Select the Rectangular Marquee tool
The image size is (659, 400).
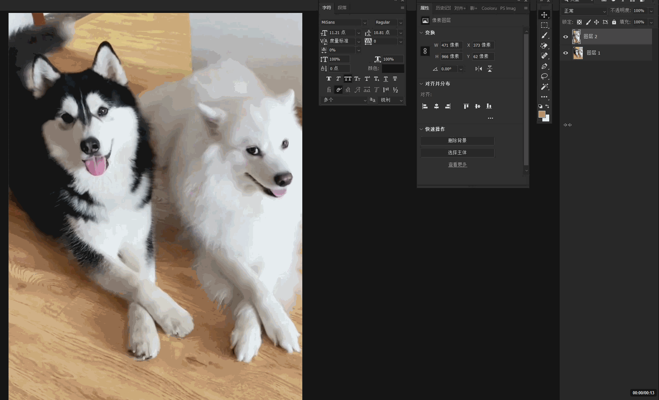[x=544, y=25]
